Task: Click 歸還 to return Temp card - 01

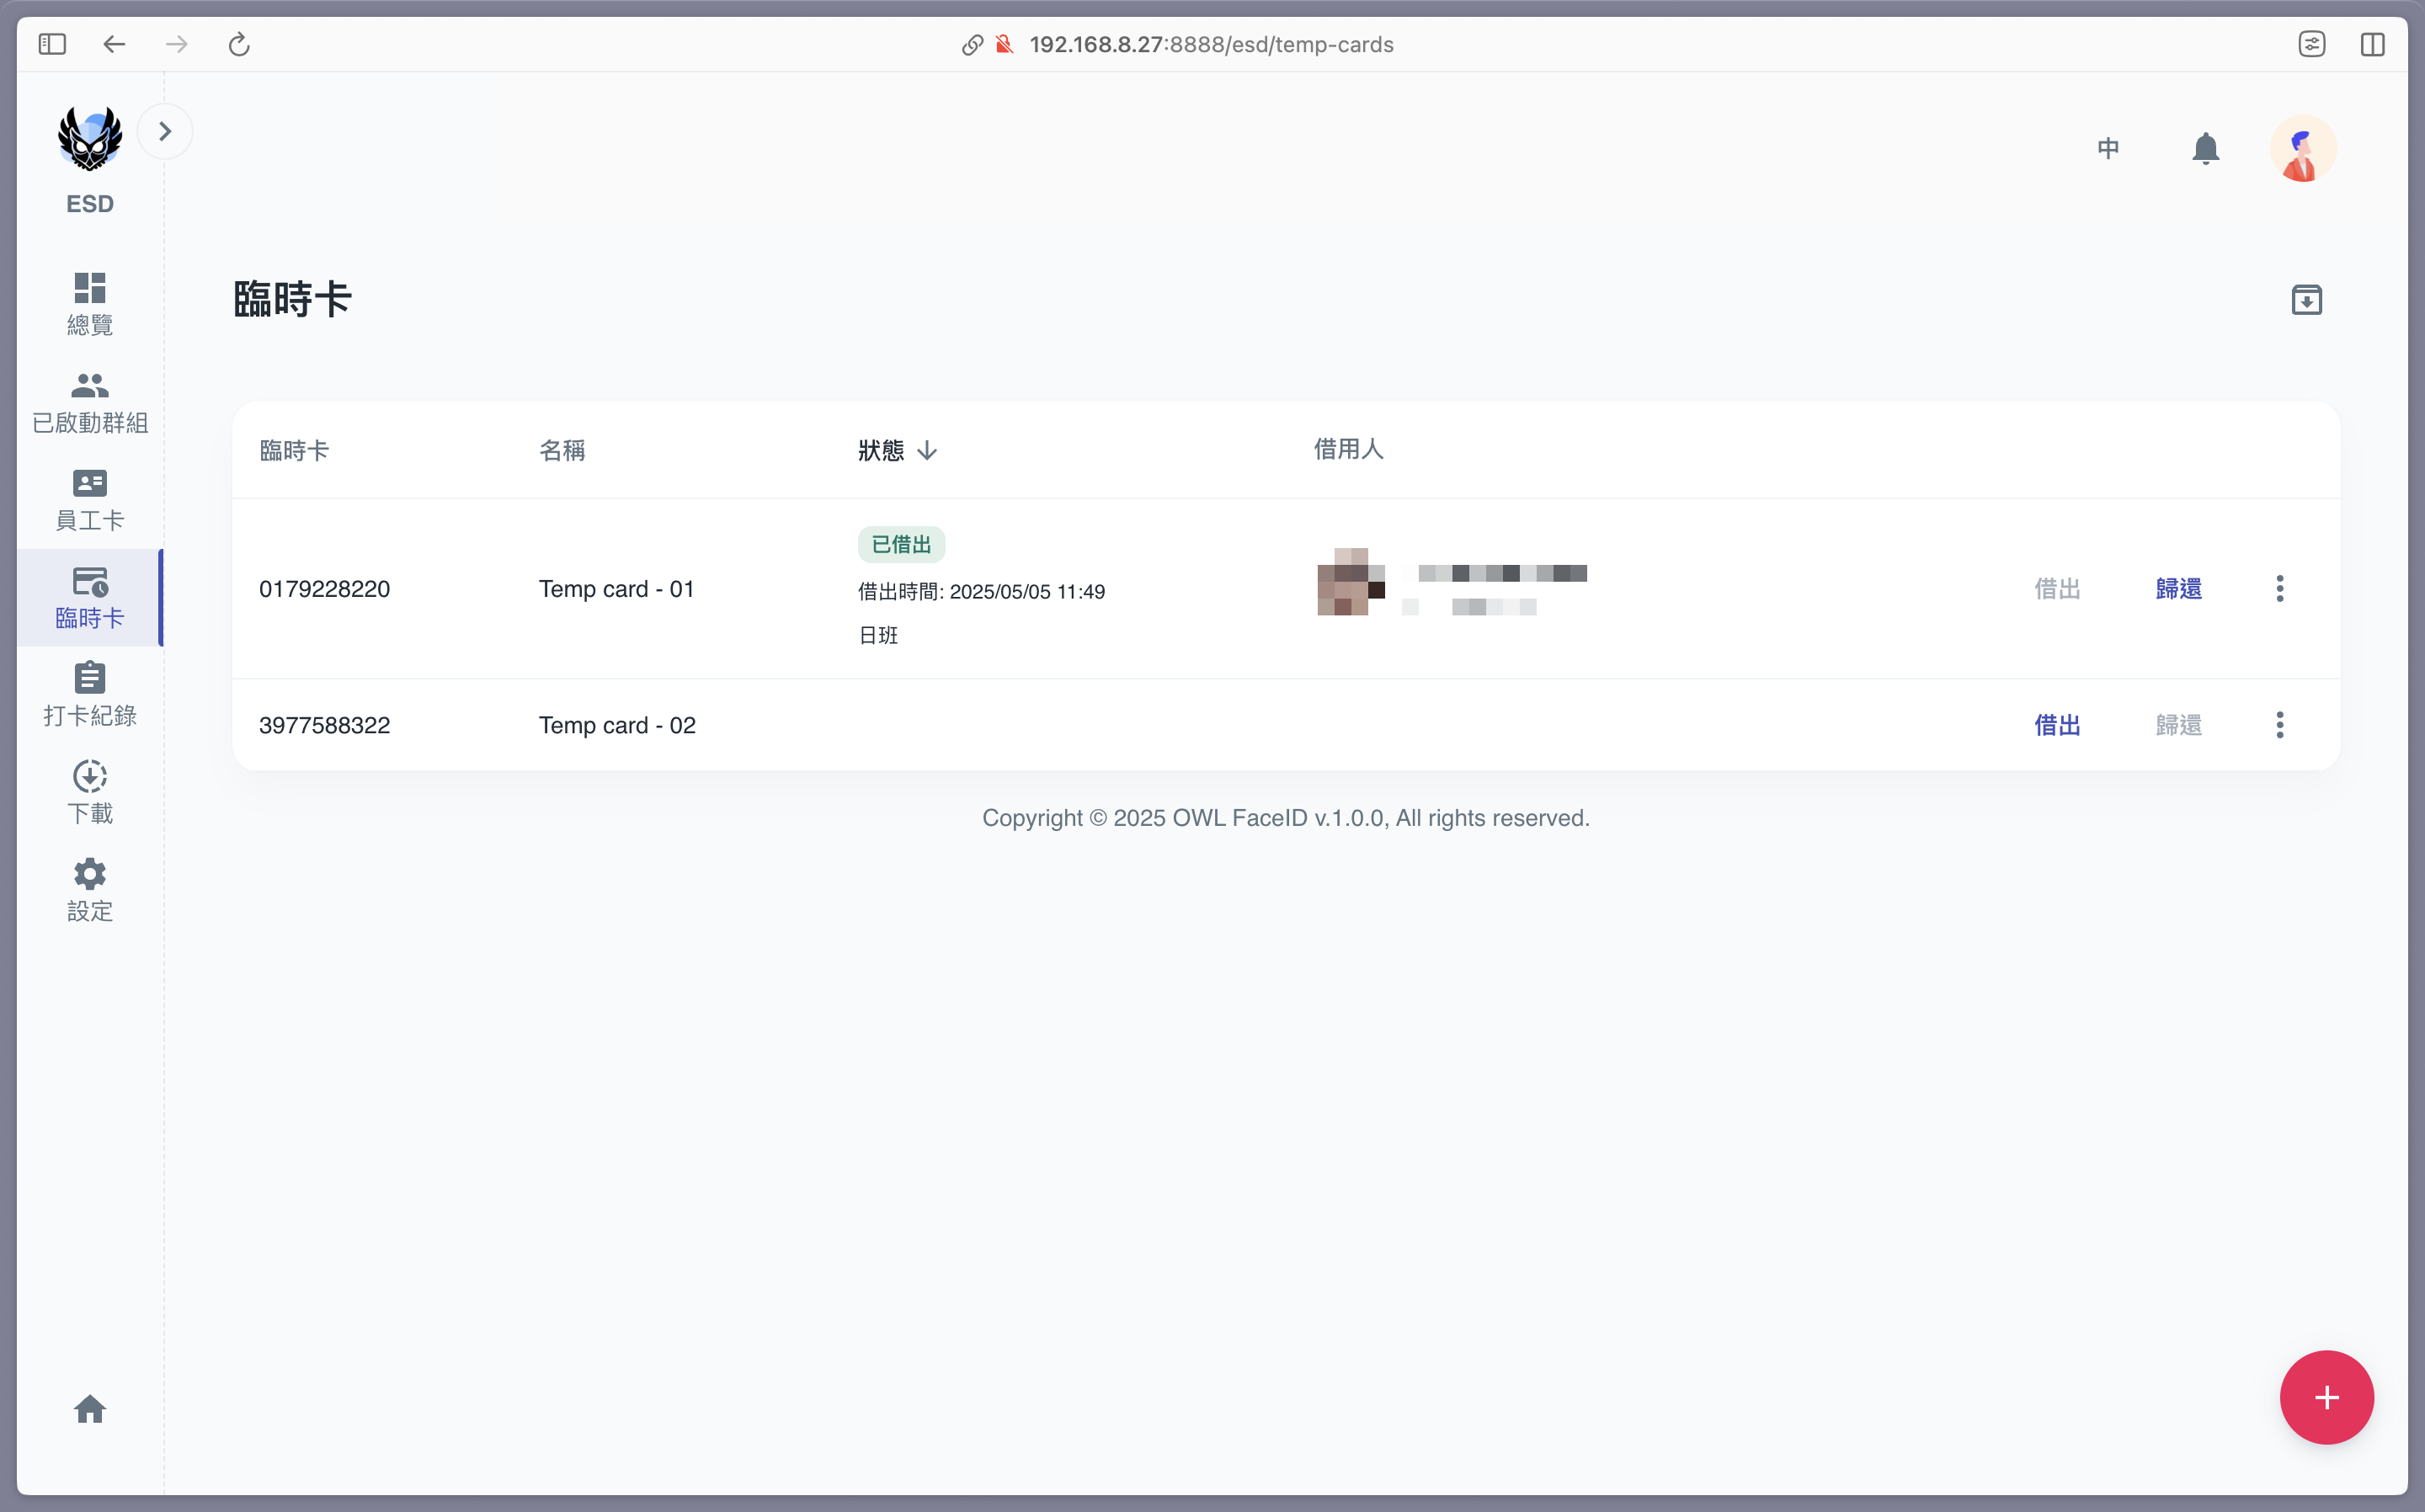Action: 2178,588
